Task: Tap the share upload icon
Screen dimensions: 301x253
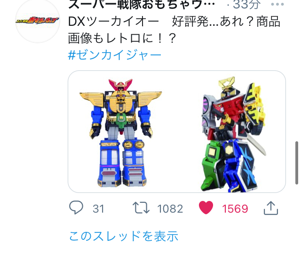Action: 271,208
